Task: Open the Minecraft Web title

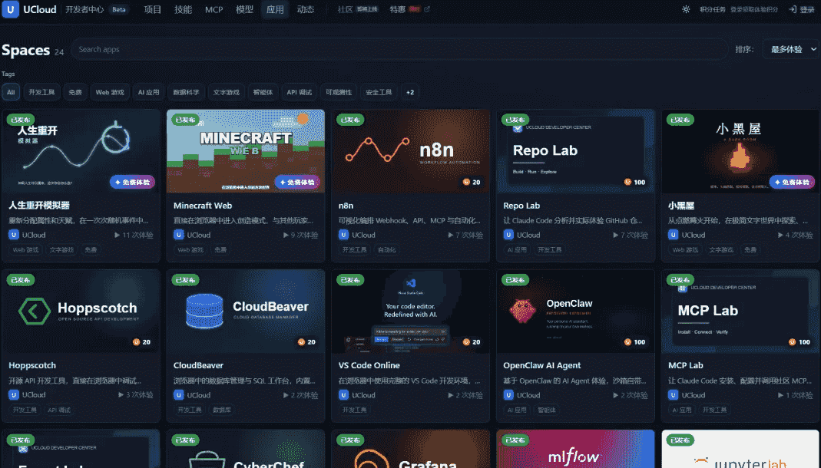Action: (203, 206)
